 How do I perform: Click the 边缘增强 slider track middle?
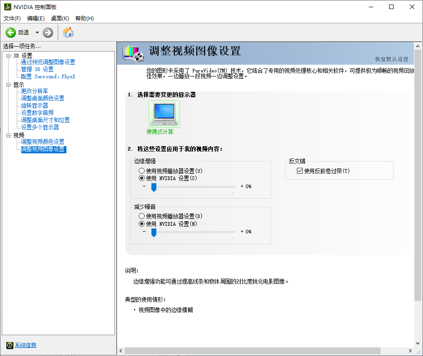pos(193,187)
